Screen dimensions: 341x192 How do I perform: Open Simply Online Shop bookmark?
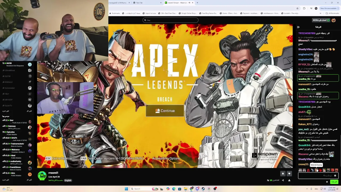tap(188, 13)
